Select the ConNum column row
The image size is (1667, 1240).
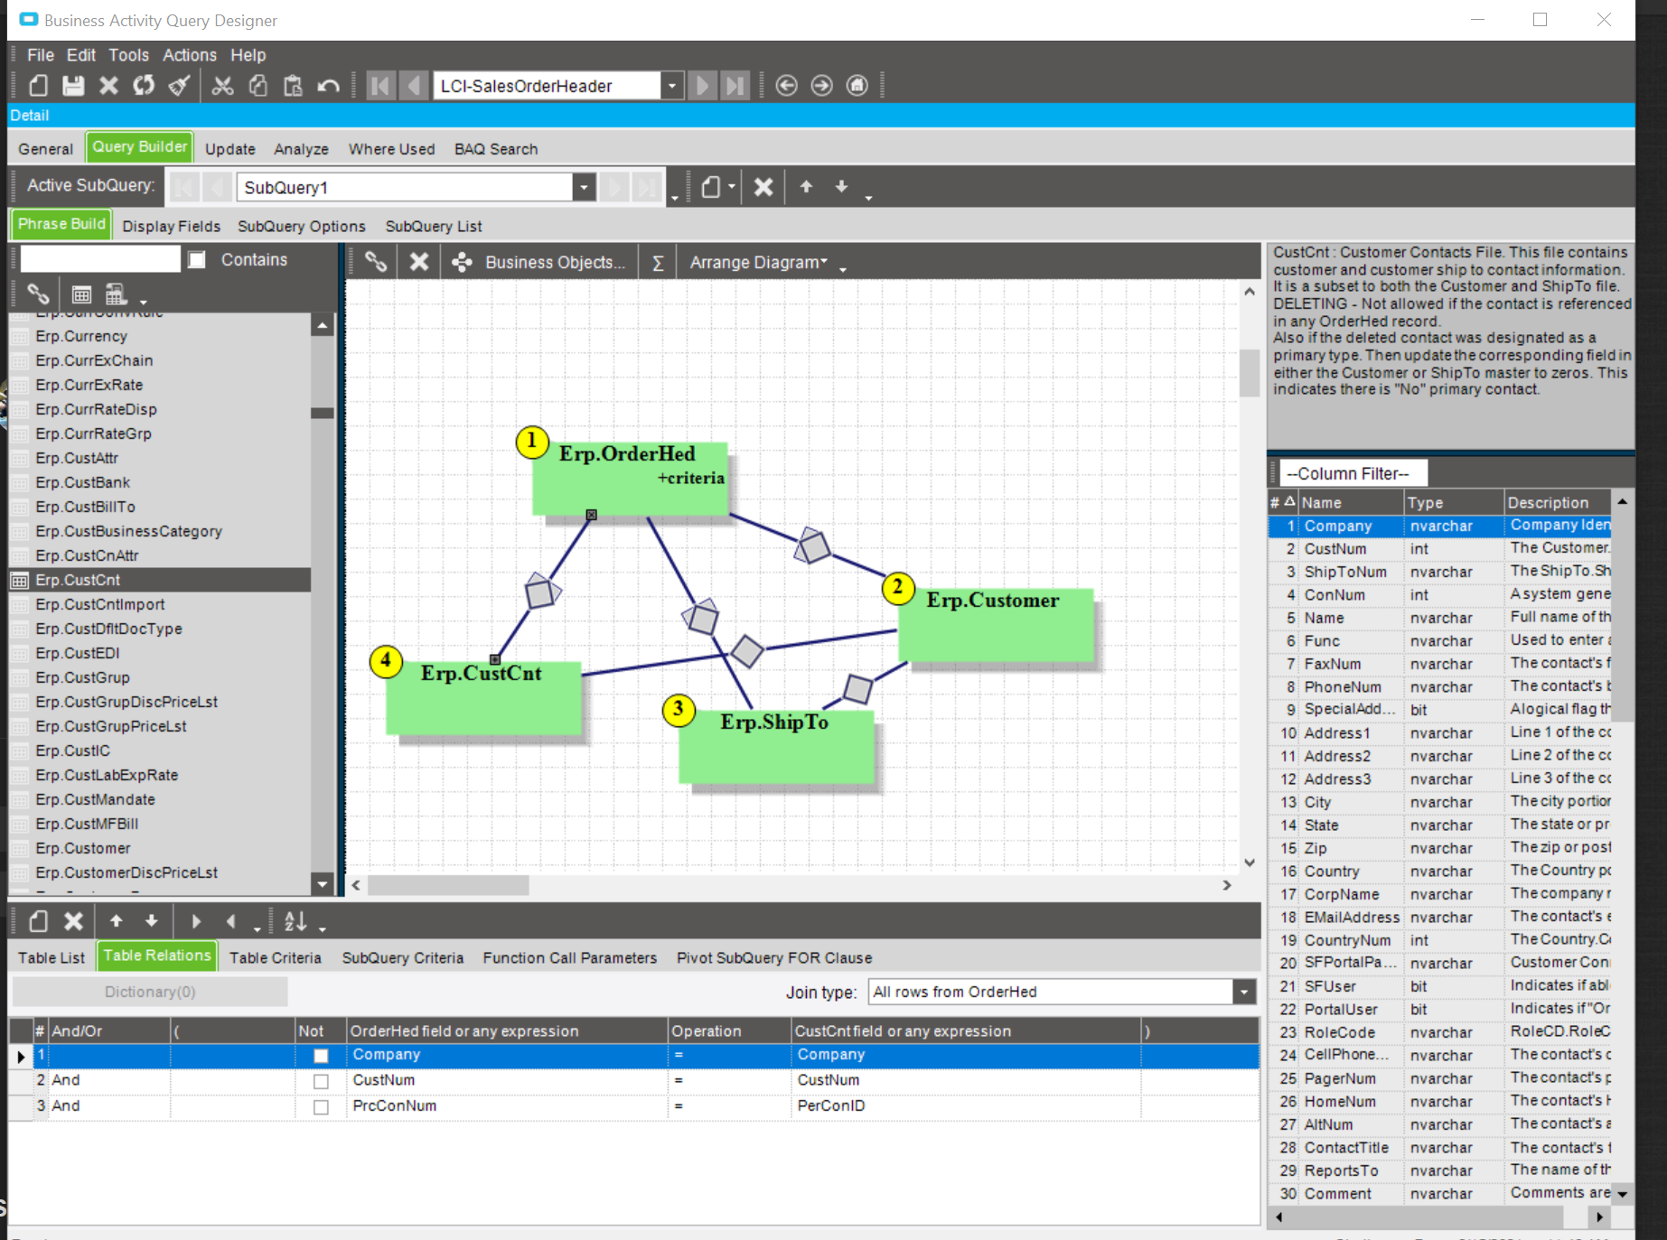(x=1439, y=595)
